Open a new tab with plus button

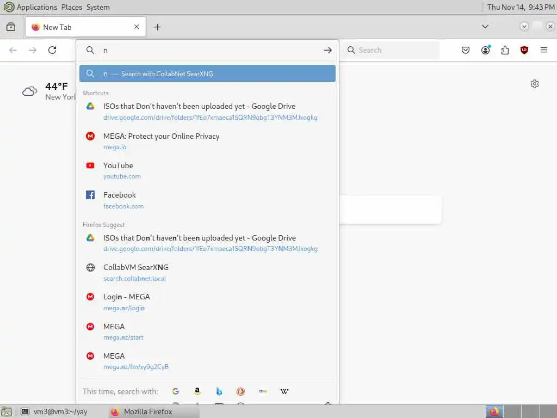click(x=157, y=27)
